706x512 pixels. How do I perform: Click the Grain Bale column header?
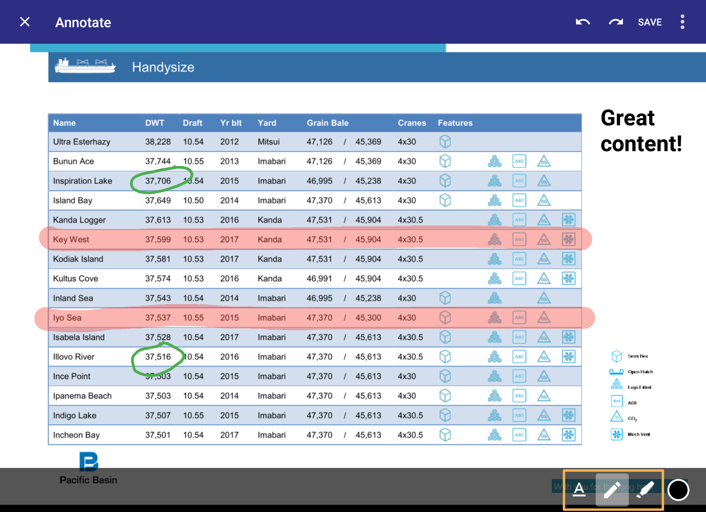[x=327, y=123]
